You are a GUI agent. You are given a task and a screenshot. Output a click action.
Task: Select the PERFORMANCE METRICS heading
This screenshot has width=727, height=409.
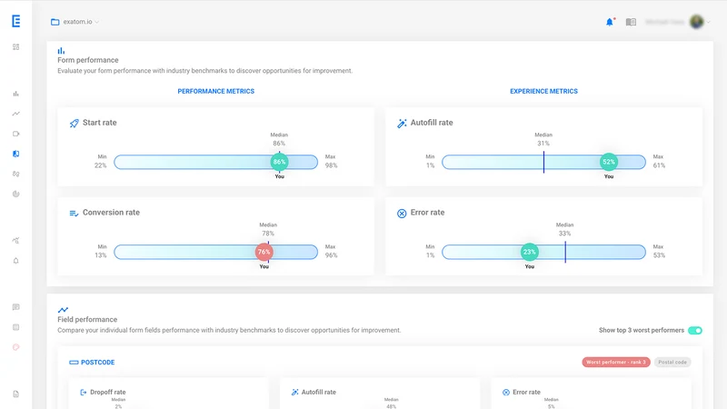216,92
